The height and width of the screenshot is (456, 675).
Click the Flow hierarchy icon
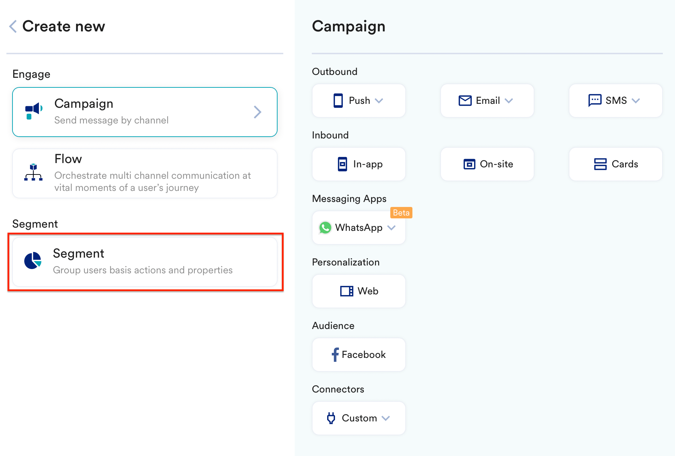click(x=33, y=172)
